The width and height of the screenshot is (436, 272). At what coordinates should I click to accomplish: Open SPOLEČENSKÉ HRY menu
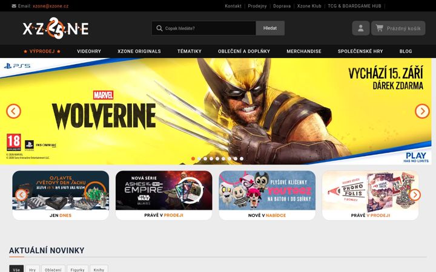(x=360, y=51)
